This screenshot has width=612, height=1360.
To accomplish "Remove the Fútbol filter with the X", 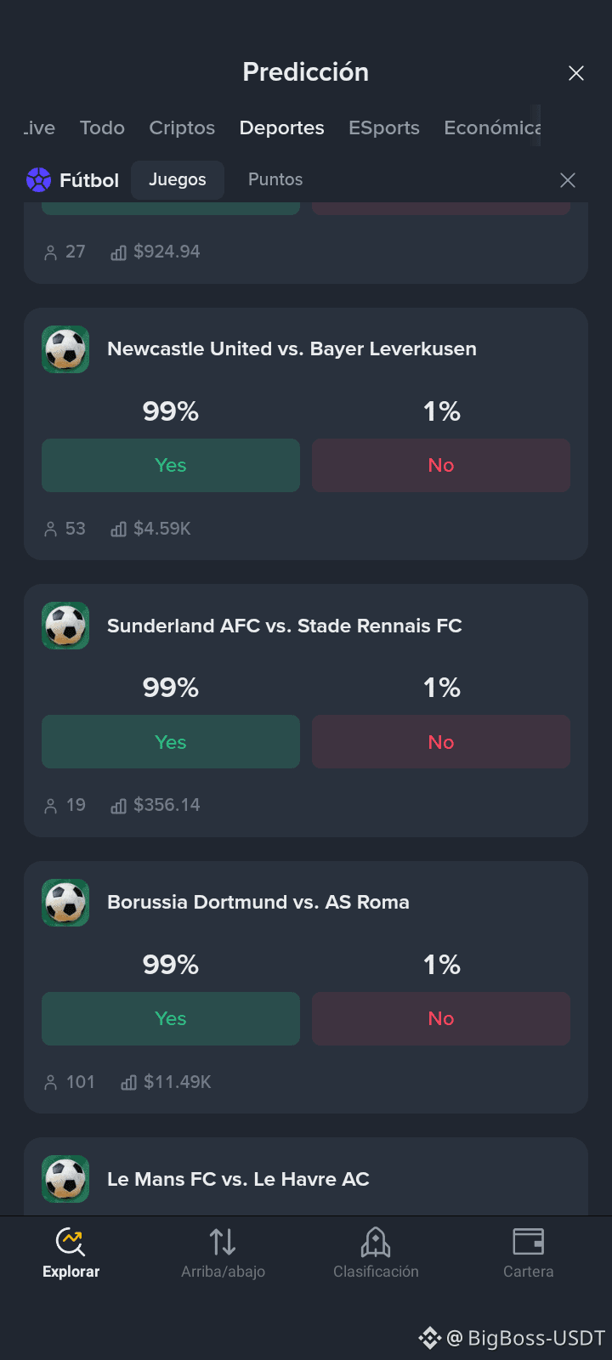I will (x=568, y=180).
